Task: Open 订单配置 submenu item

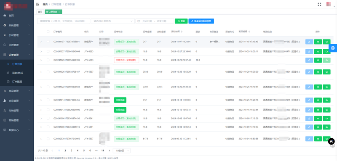Action: [x=17, y=82]
